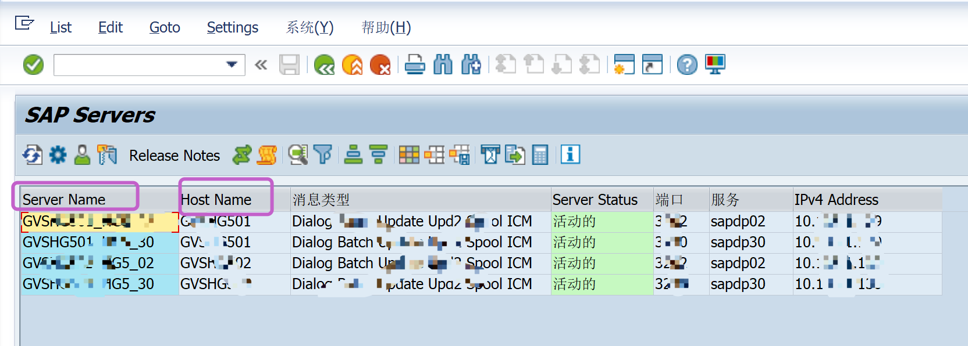Screen dimensions: 968x346
Task: Click the 消息类型 column header
Action: [x=421, y=200]
